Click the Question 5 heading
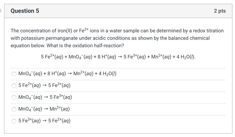 tap(25, 11)
